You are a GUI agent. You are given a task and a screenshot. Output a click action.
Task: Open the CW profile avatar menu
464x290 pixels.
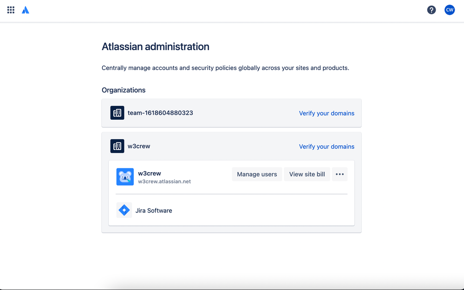(450, 10)
